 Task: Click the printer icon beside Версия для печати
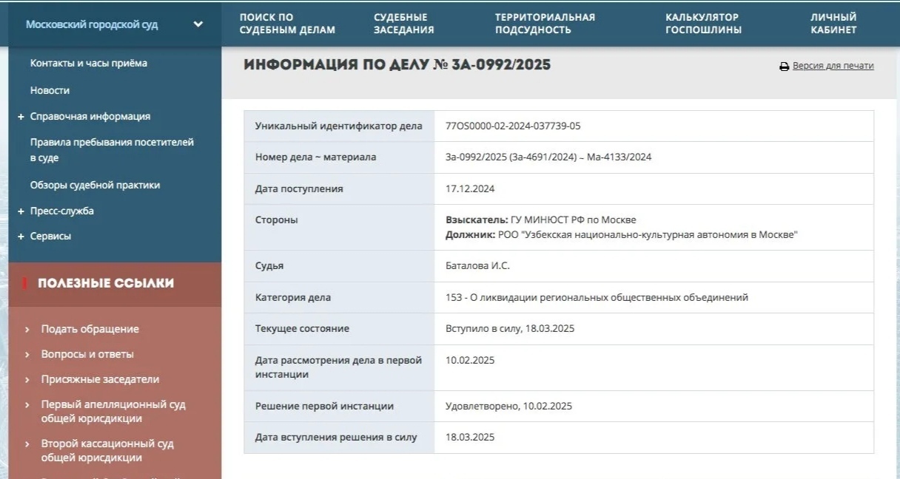[784, 67]
